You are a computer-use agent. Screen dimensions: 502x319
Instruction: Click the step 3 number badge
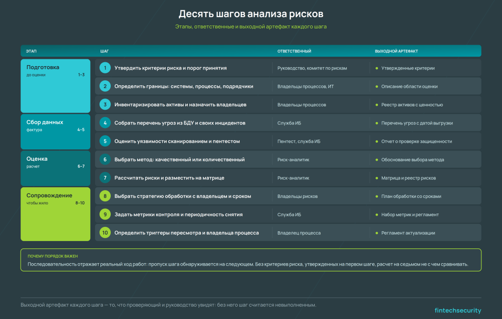(x=105, y=105)
